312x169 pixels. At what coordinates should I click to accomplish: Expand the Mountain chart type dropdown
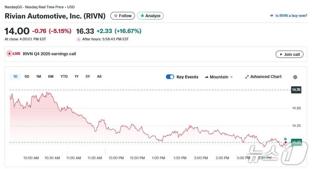[219, 77]
